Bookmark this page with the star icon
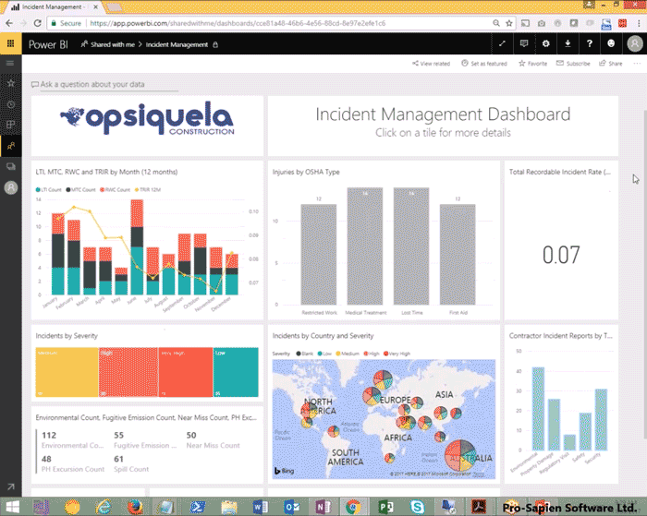The height and width of the screenshot is (516, 647). pyautogui.click(x=509, y=23)
